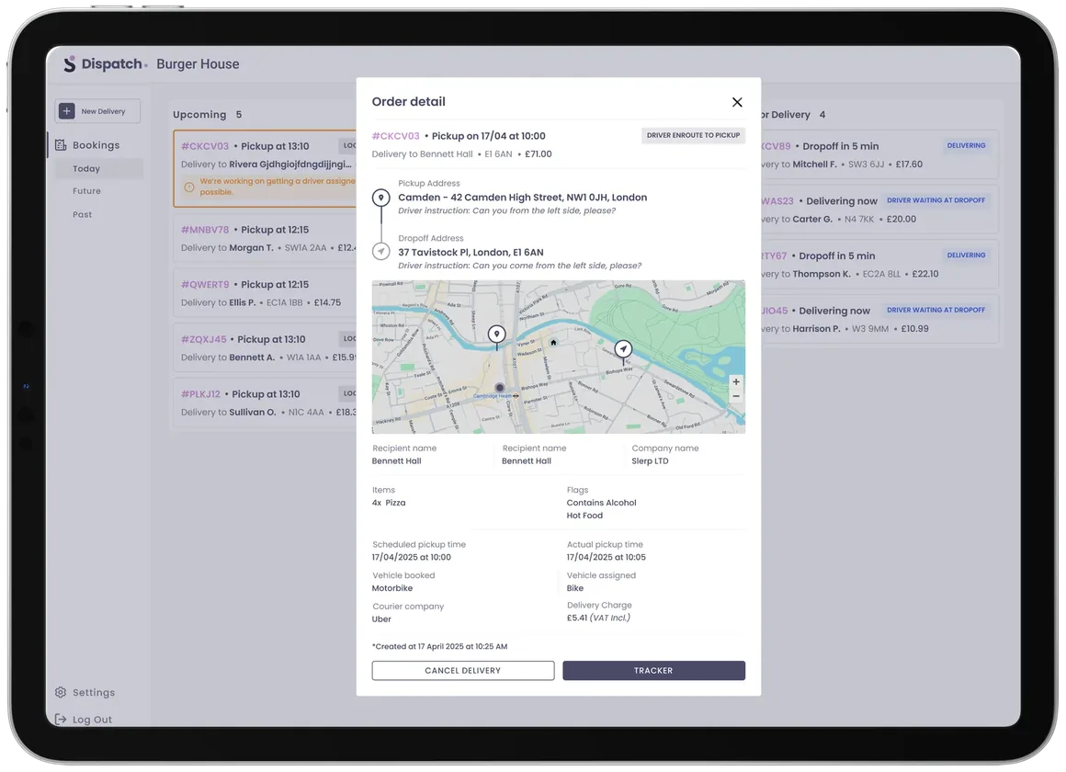Image resolution: width=1066 pixels, height=772 pixels.
Task: Click the delivery map area
Action: coord(558,358)
